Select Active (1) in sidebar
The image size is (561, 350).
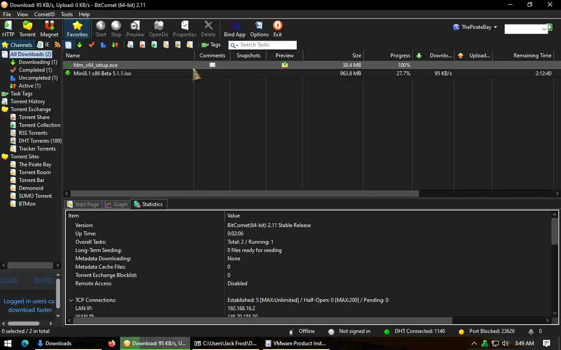pyautogui.click(x=29, y=86)
